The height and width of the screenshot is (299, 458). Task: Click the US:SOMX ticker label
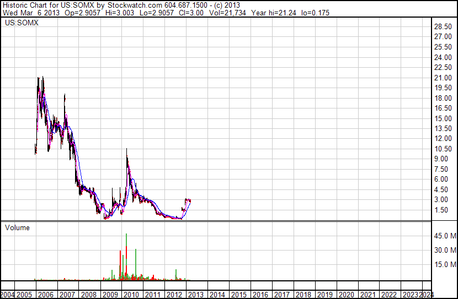click(x=22, y=23)
